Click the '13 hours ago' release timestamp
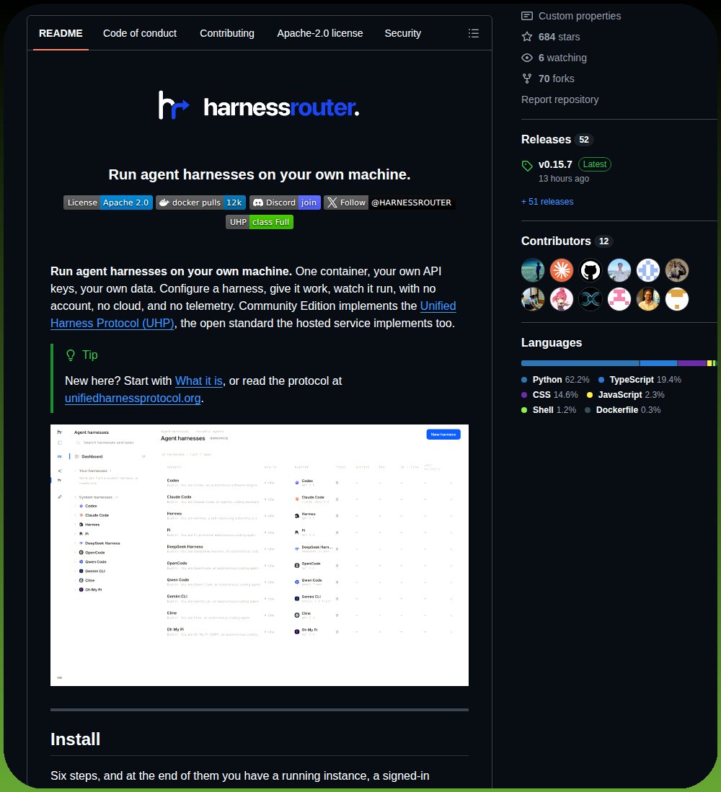Screen dimensions: 721x792 [564, 178]
